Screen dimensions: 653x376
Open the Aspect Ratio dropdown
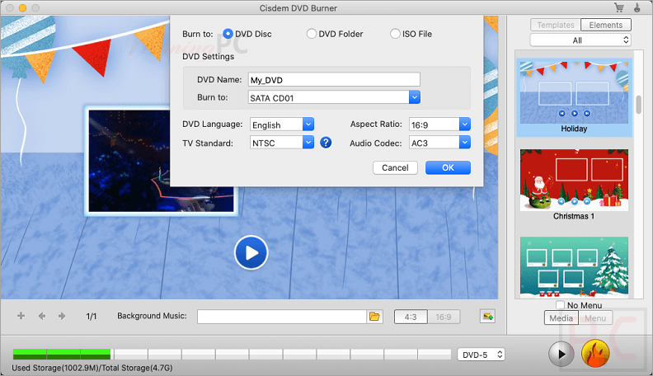pos(439,124)
